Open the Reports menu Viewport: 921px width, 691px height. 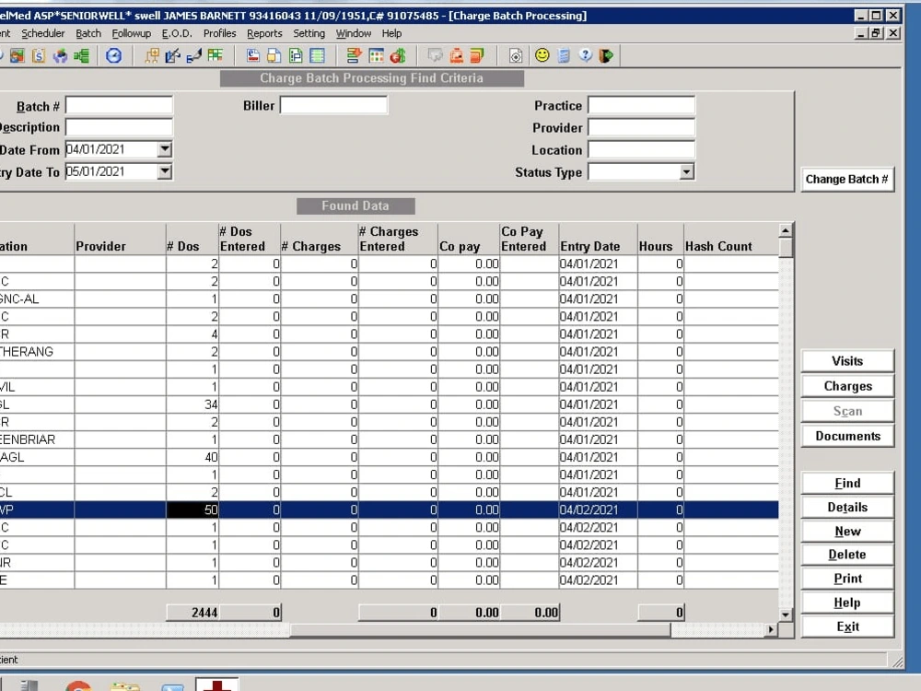[264, 33]
